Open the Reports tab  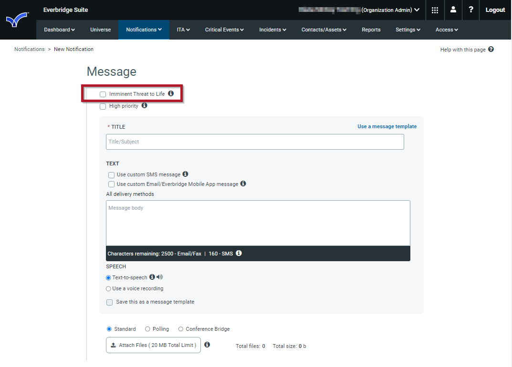point(371,30)
